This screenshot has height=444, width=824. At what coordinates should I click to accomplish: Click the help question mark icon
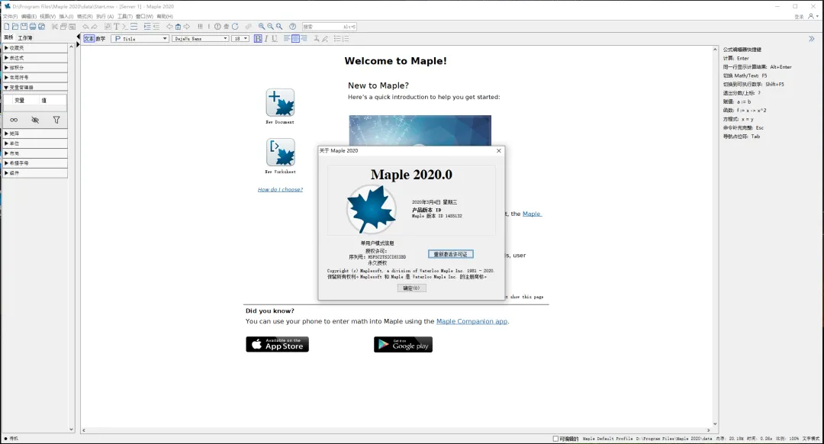click(293, 26)
